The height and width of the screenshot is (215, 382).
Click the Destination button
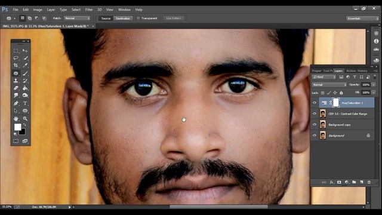point(123,19)
